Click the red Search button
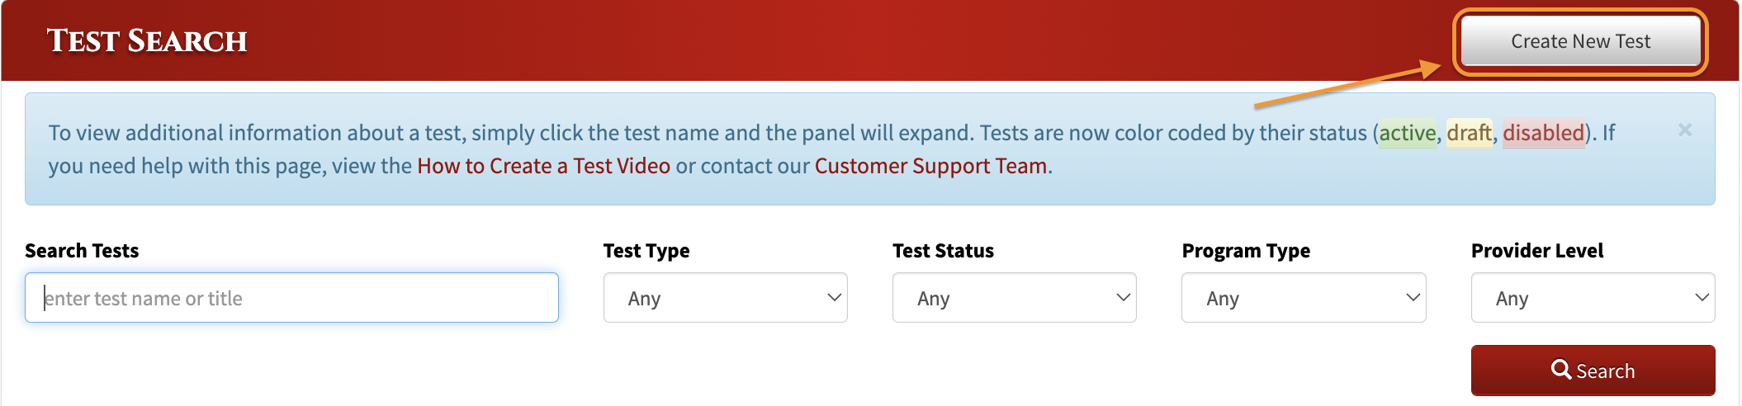Screen dimensions: 1742x406 click(1593, 371)
